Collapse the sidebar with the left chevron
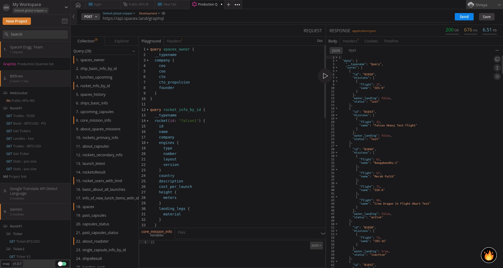Screen dimensions: 503x268 point(74,16)
